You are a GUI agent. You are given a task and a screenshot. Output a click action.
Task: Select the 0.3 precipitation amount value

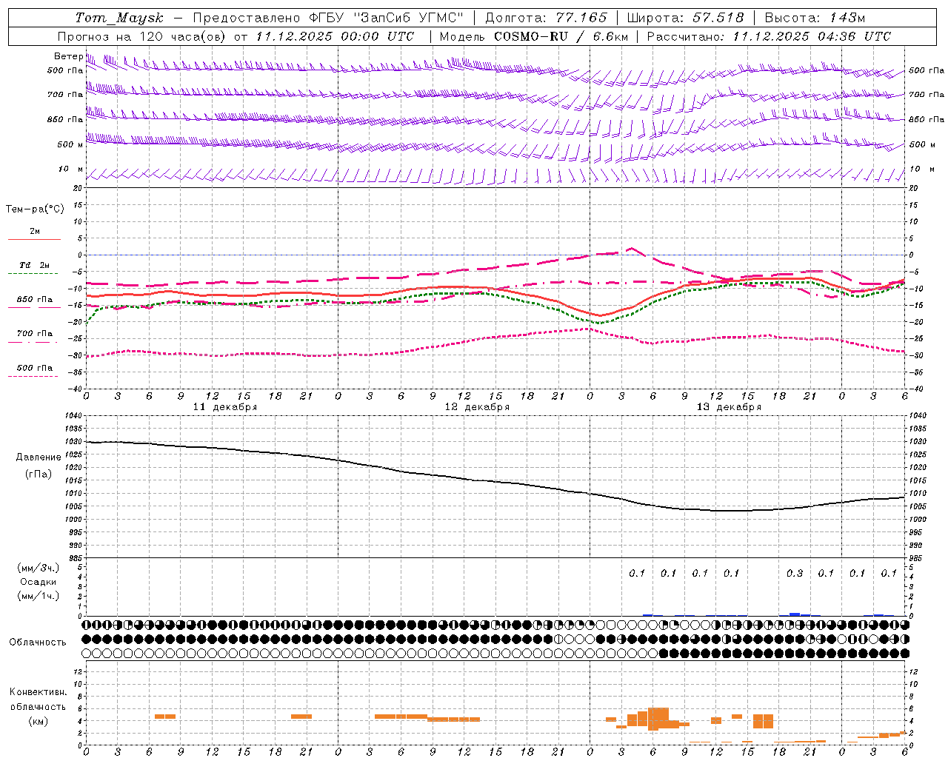795,573
